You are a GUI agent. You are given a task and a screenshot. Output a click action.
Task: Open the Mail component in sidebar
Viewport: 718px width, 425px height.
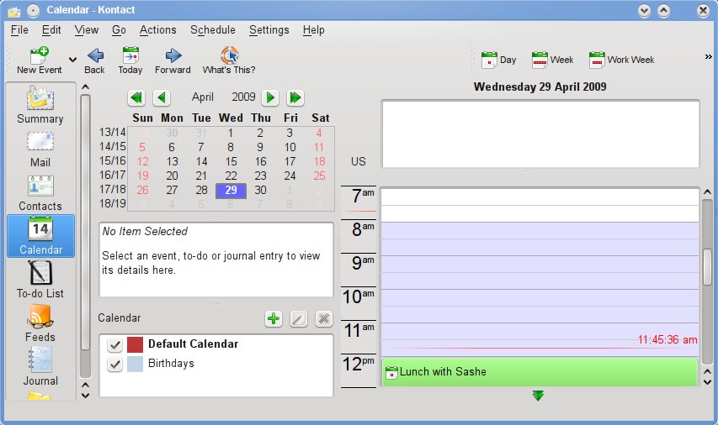(x=40, y=148)
